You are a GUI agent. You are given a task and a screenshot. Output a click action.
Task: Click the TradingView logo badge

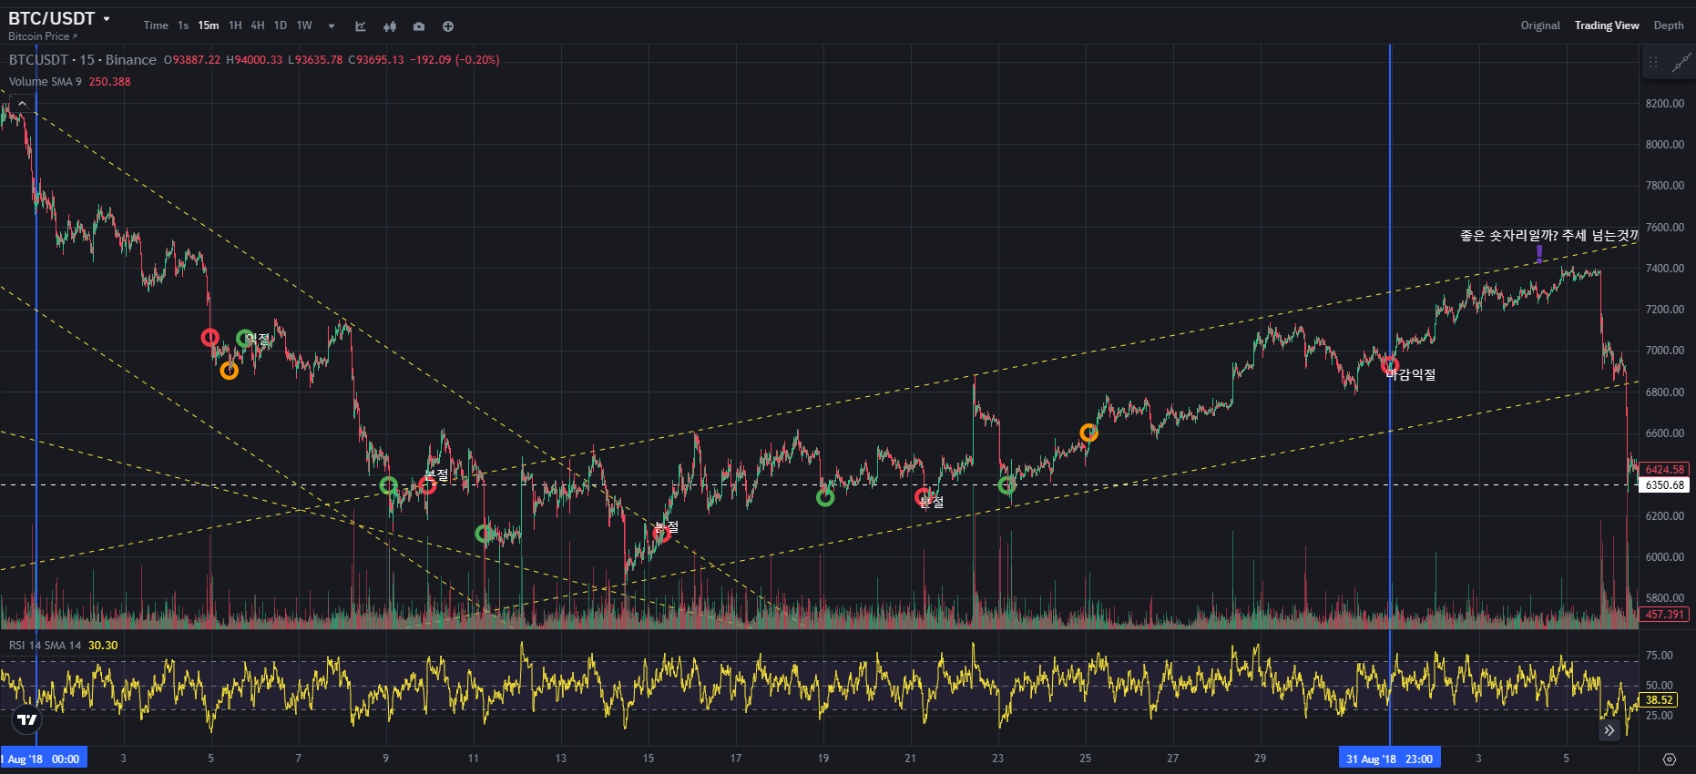27,719
